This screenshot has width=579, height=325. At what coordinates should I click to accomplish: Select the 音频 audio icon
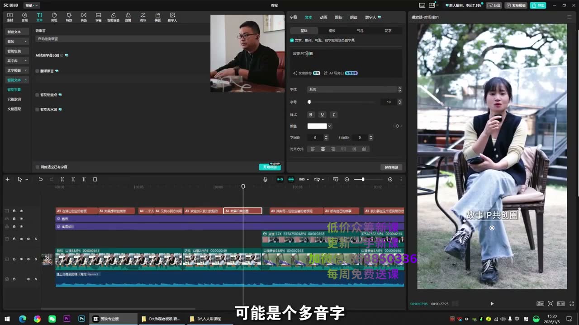(x=24, y=17)
